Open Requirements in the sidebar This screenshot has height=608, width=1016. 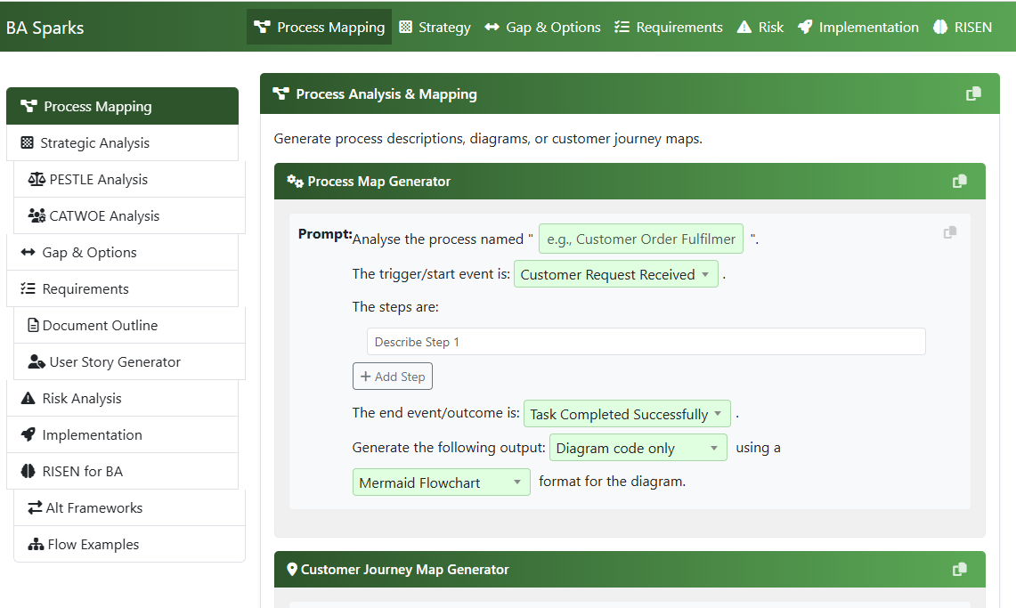point(123,288)
